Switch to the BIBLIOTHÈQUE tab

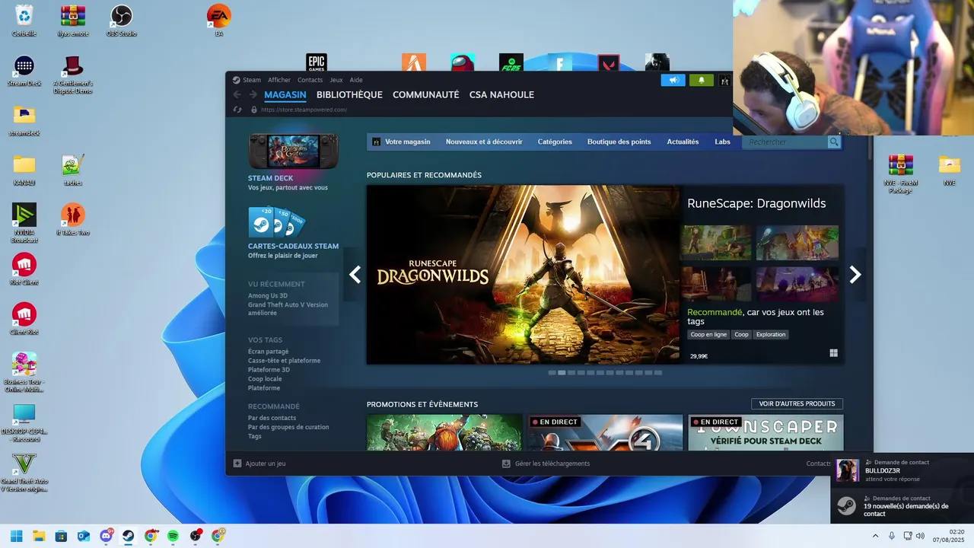[x=349, y=95]
